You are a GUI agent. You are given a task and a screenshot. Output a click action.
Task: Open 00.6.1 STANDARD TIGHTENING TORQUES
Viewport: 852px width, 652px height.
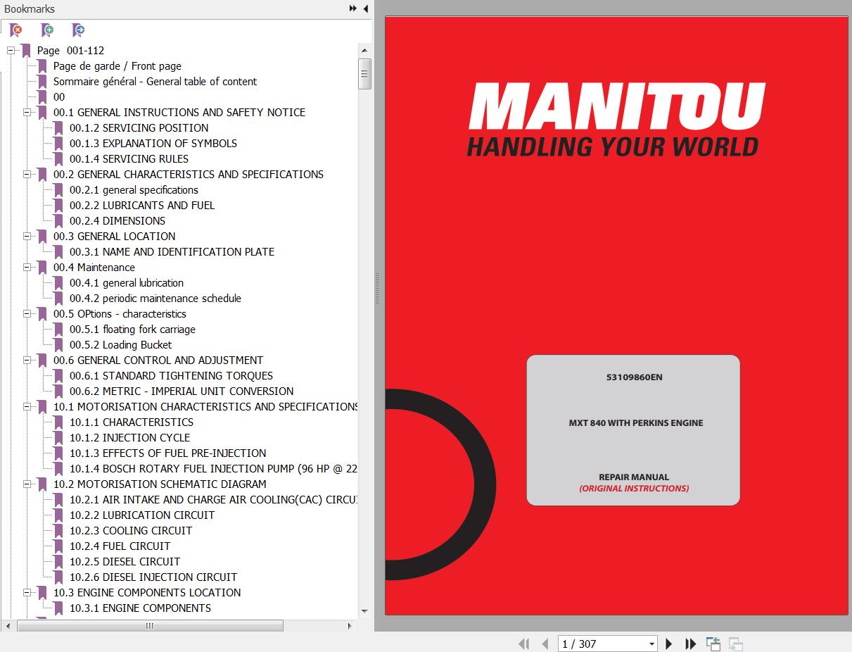pyautogui.click(x=171, y=376)
